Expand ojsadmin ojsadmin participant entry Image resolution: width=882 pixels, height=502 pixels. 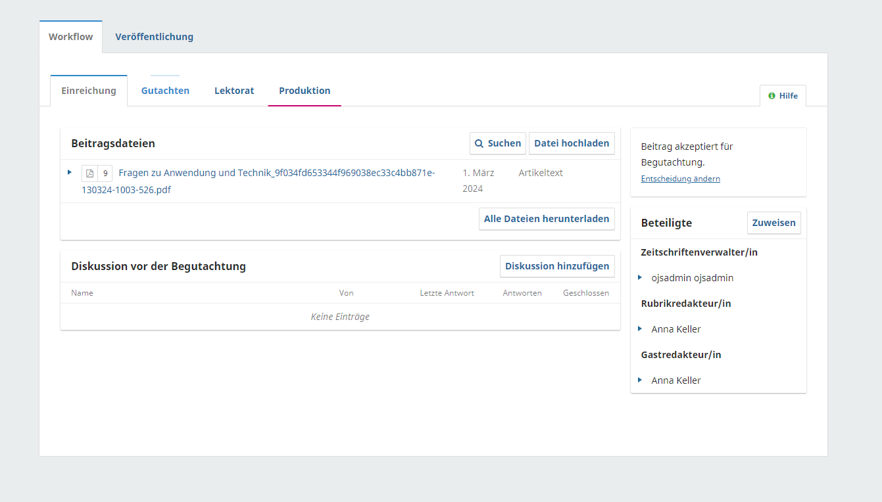coord(640,277)
